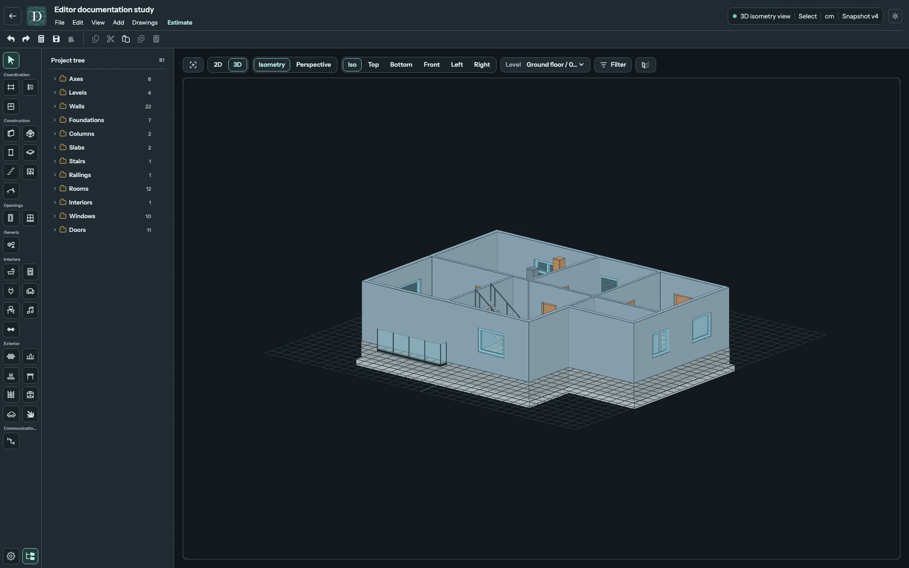909x568 pixels.
Task: Redo the last action
Action: click(x=26, y=39)
